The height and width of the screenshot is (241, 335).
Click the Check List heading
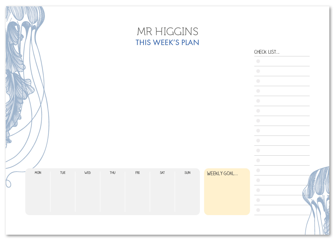[x=267, y=52]
